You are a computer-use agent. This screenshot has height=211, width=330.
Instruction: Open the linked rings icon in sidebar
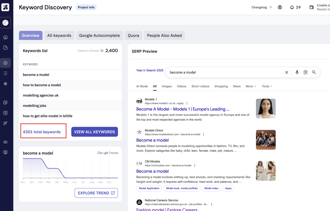[x=6, y=142]
